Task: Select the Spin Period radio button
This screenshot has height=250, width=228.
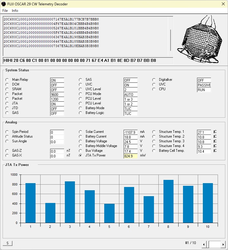Action: (x=7, y=132)
